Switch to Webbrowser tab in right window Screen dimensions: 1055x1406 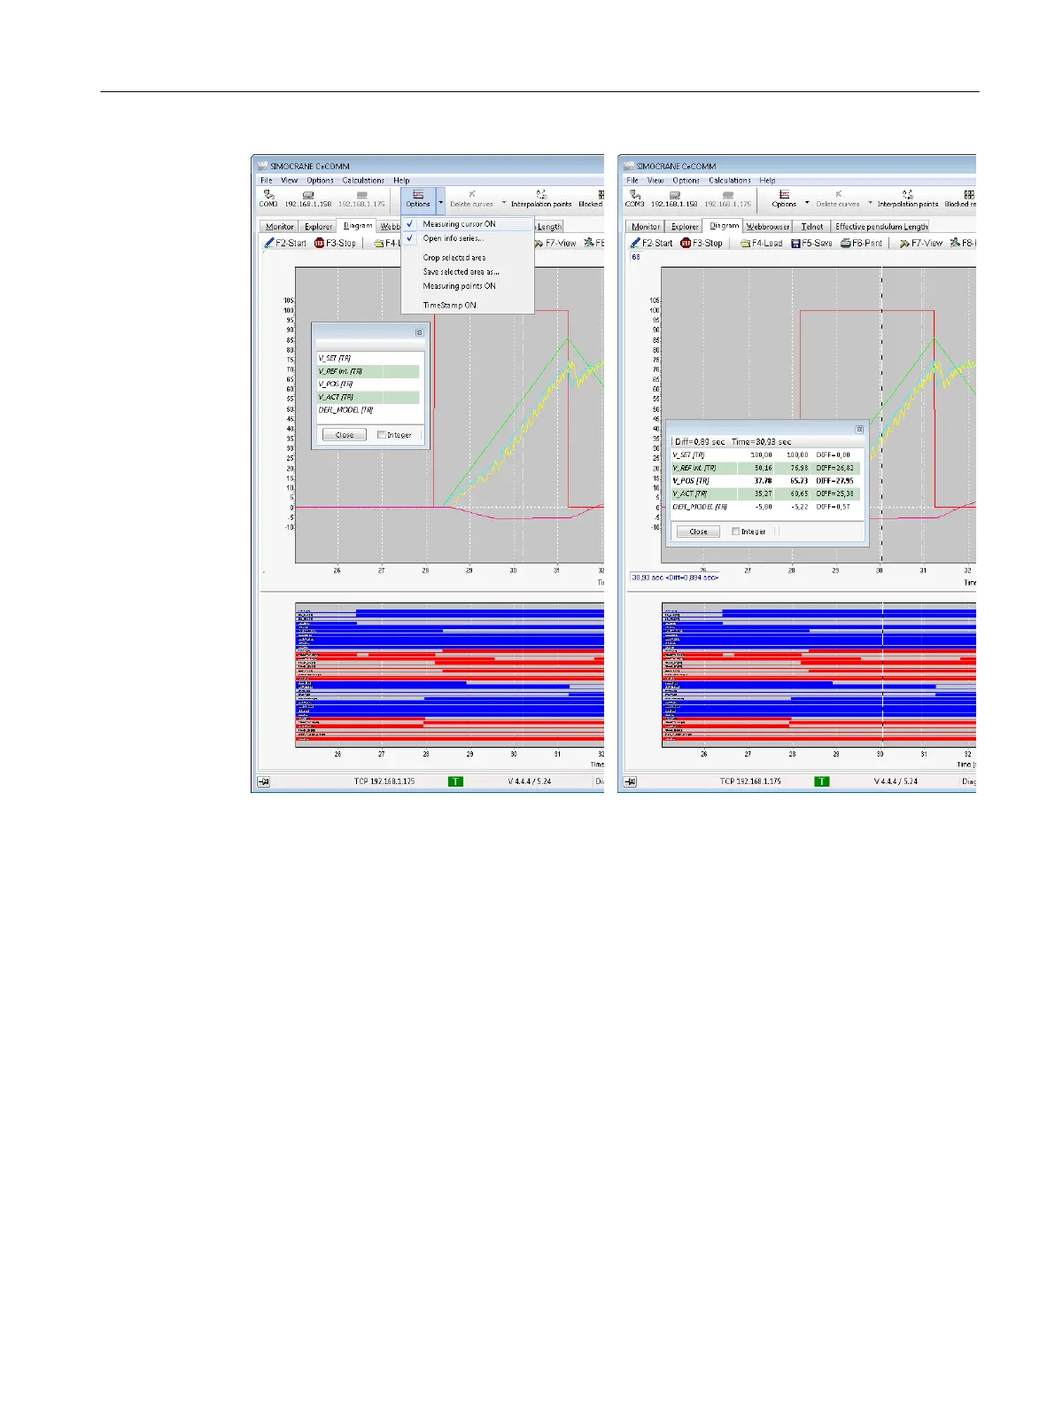pos(768,227)
